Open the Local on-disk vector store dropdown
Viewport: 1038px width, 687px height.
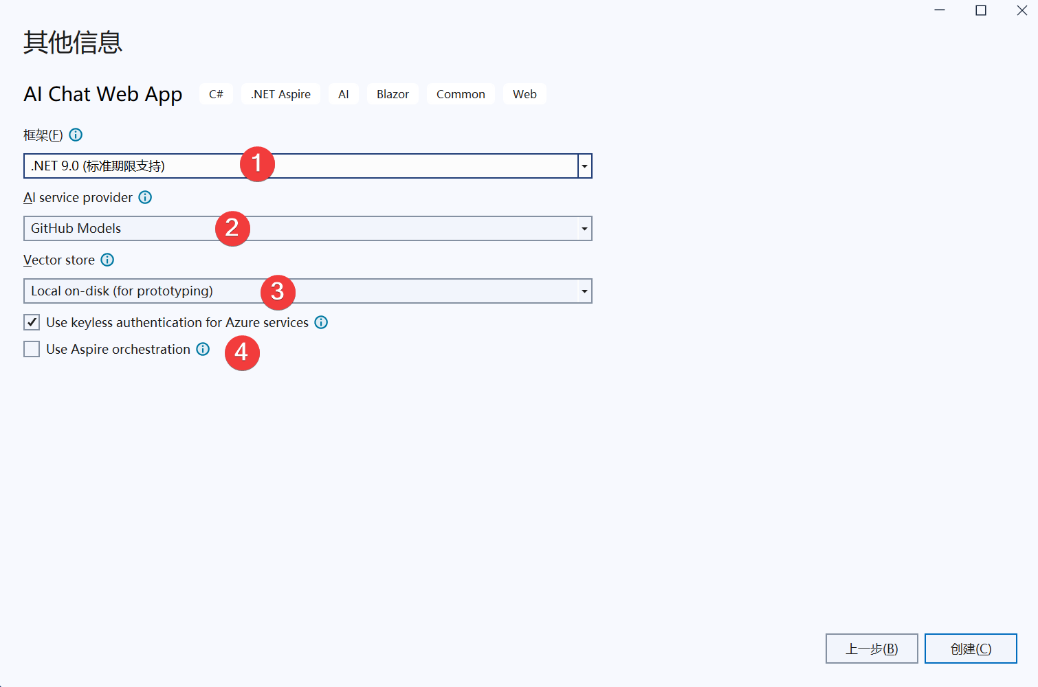[x=584, y=291]
